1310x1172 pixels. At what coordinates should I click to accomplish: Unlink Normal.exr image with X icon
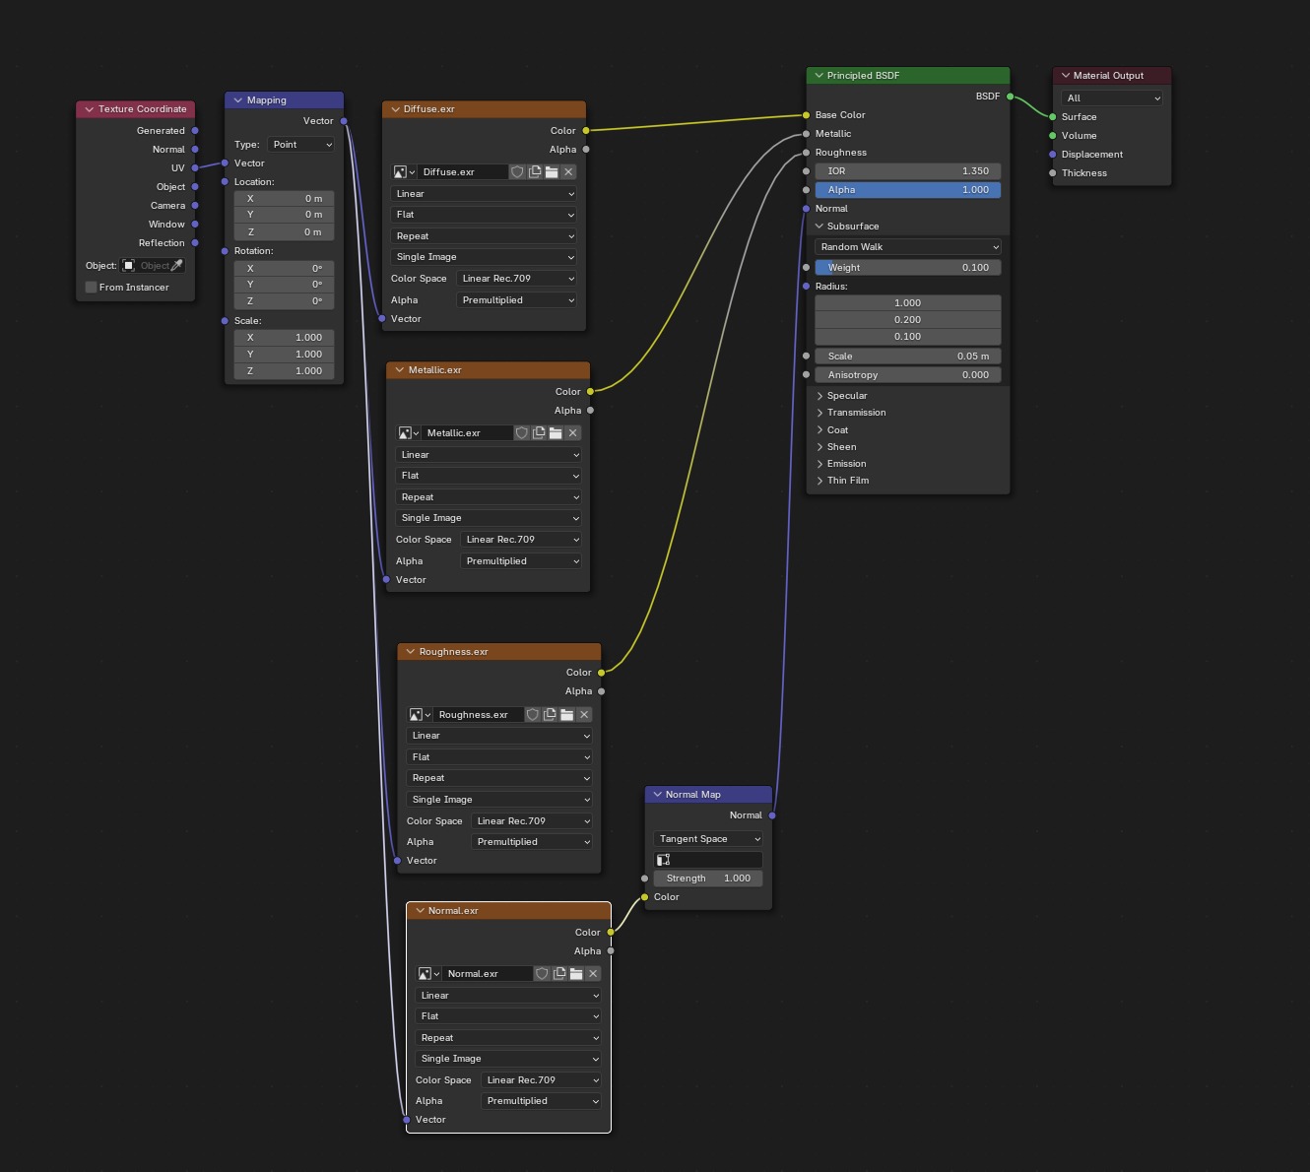click(593, 974)
